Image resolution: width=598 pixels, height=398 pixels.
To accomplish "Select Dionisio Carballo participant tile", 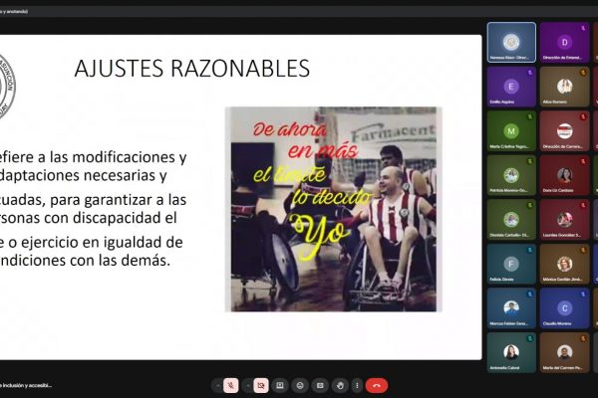I will 511,220.
